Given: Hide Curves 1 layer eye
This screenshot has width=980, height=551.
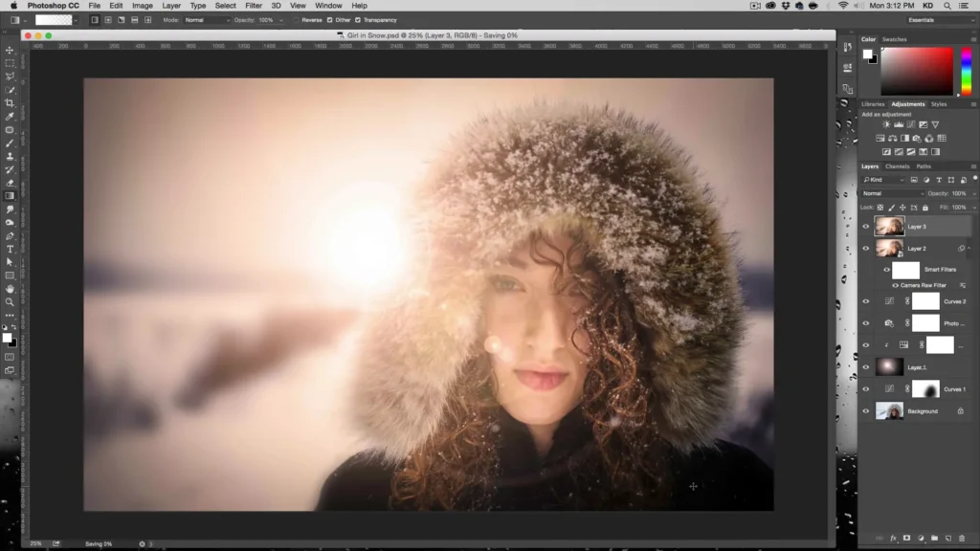Looking at the screenshot, I should click(866, 389).
